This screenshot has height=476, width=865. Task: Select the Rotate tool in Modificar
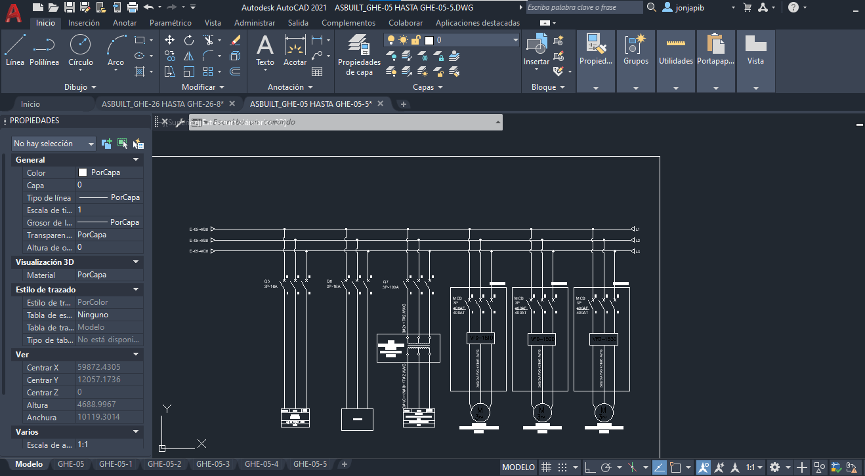[x=189, y=40]
